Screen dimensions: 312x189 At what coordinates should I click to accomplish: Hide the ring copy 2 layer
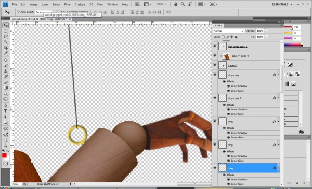click(215, 98)
